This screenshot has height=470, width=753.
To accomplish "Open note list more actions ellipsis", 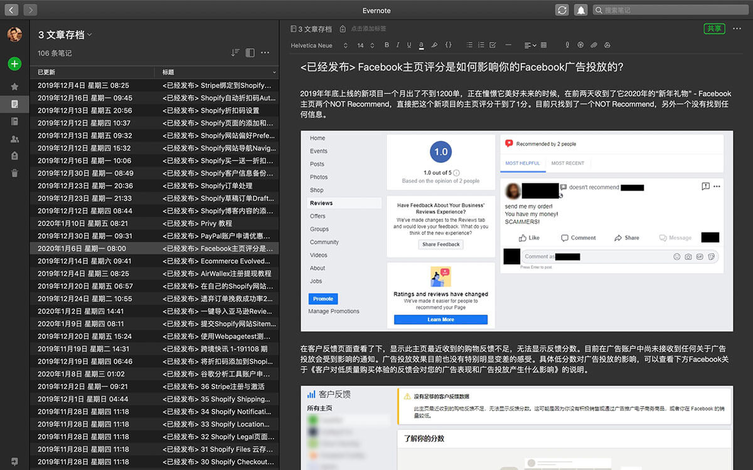I will point(265,53).
